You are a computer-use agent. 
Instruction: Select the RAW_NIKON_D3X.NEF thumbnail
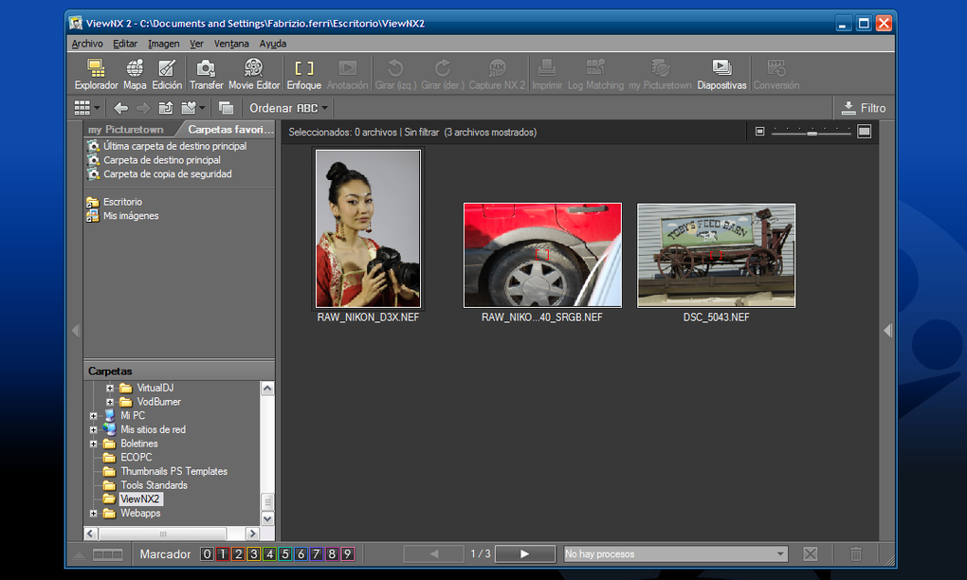point(368,228)
